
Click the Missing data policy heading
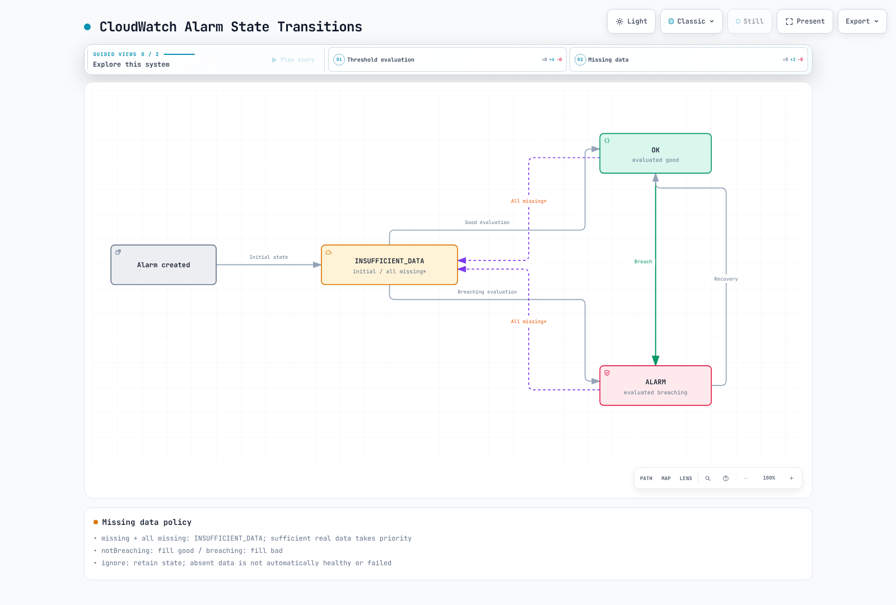coord(147,522)
